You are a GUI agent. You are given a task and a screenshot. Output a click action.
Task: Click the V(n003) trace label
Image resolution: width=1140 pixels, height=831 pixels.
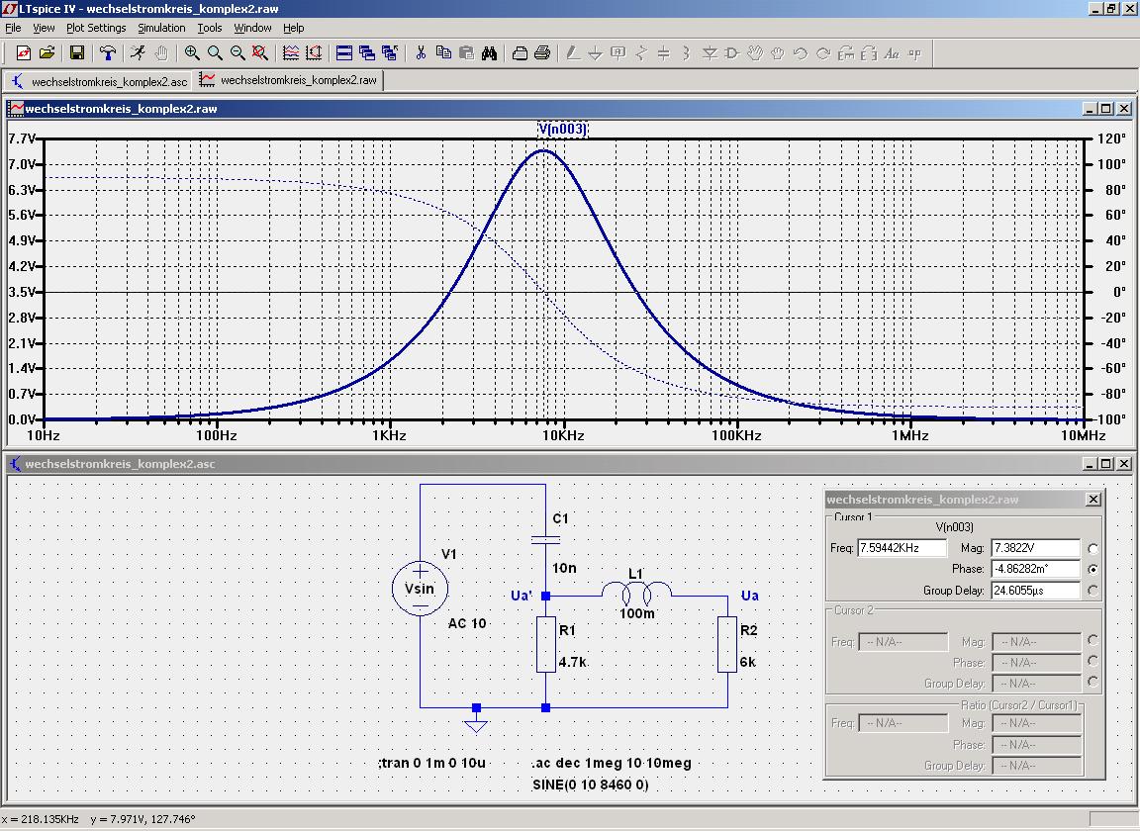pyautogui.click(x=562, y=129)
